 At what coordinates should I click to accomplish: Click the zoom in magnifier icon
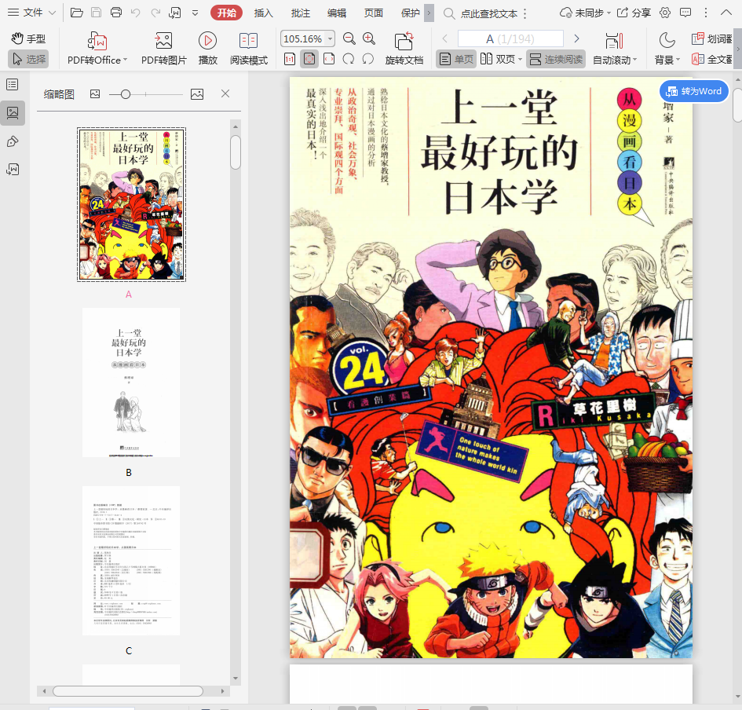[369, 38]
